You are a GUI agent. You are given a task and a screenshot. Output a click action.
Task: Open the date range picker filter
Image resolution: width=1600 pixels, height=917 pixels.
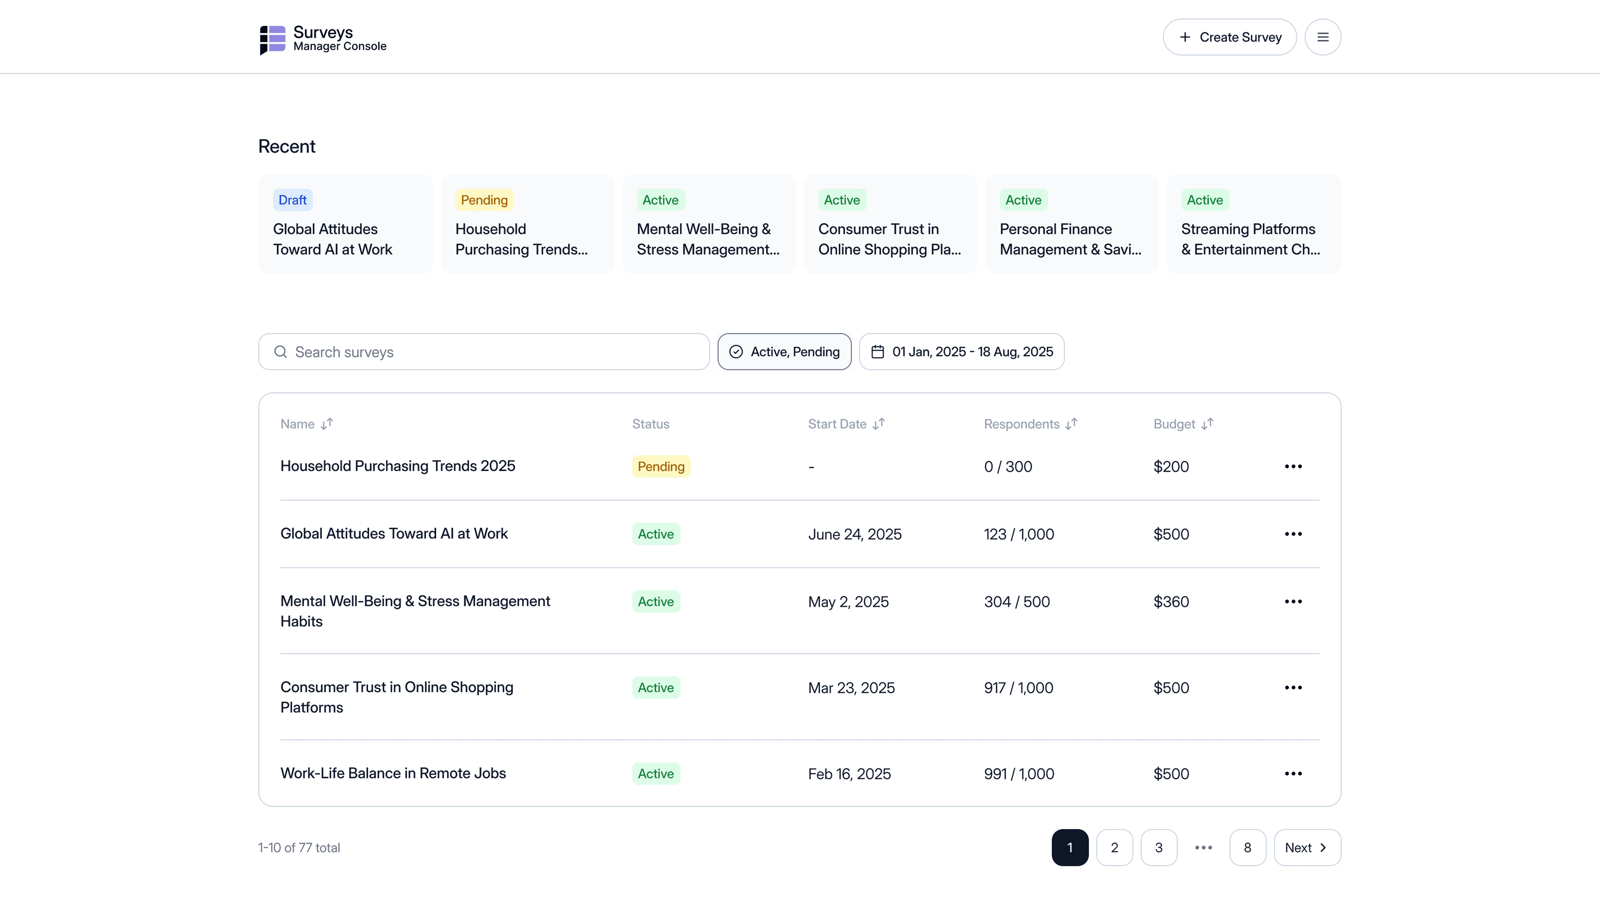pyautogui.click(x=961, y=351)
